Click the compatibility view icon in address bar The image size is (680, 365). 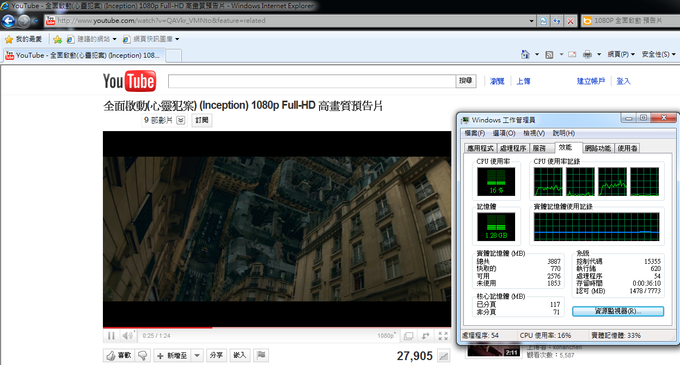click(543, 21)
